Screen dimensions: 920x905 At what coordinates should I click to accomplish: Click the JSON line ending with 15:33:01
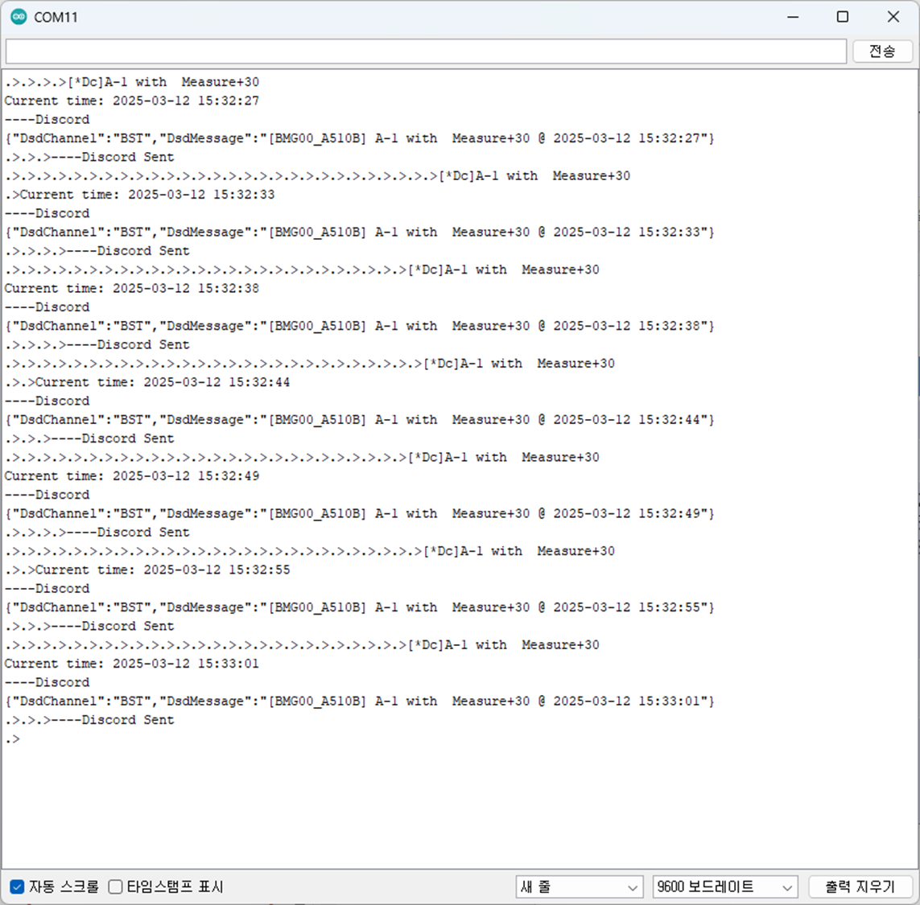point(360,701)
